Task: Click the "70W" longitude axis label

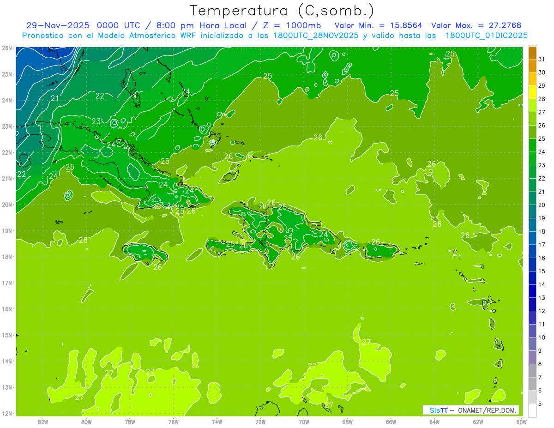Action: [x=304, y=421]
